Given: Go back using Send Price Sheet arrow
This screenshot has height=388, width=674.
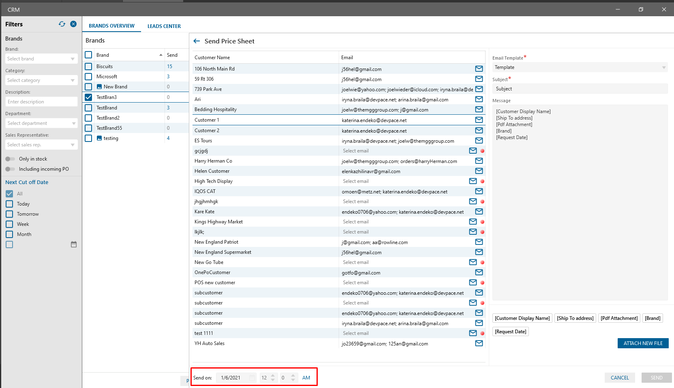Looking at the screenshot, I should (x=197, y=41).
